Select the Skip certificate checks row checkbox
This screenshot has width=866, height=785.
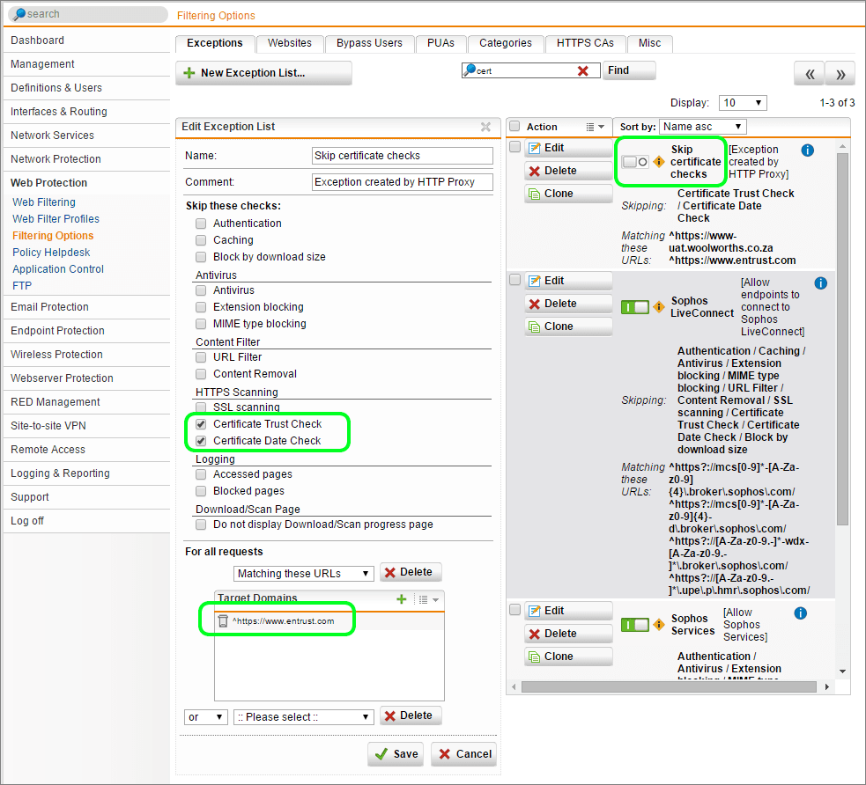click(514, 147)
